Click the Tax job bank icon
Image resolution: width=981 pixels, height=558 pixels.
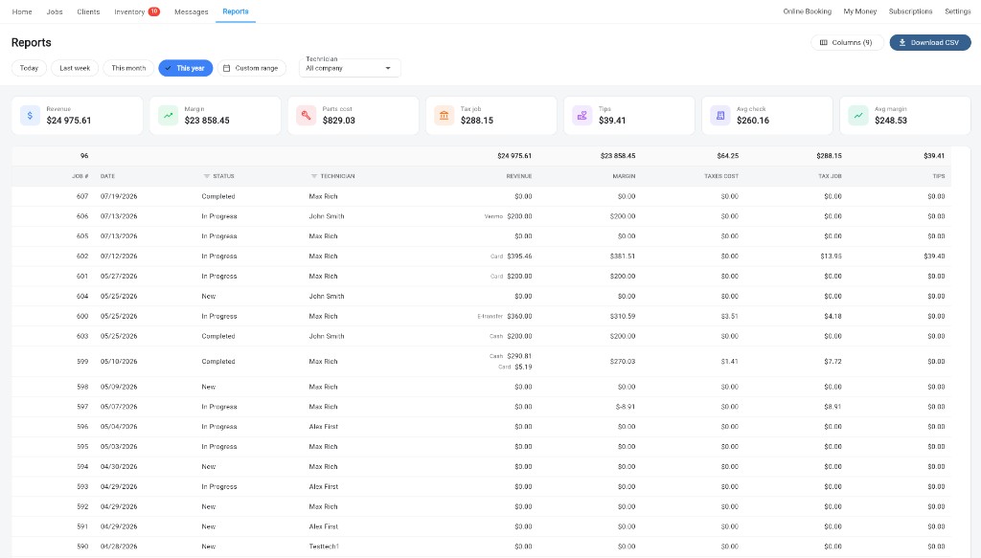click(x=445, y=116)
